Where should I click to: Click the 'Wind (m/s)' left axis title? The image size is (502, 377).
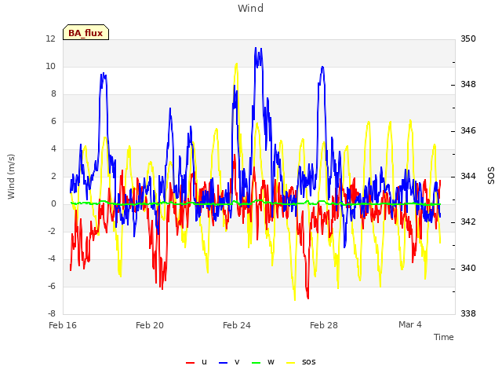(x=11, y=177)
